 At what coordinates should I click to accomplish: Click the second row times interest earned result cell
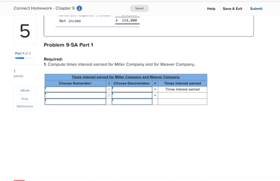tap(182, 95)
